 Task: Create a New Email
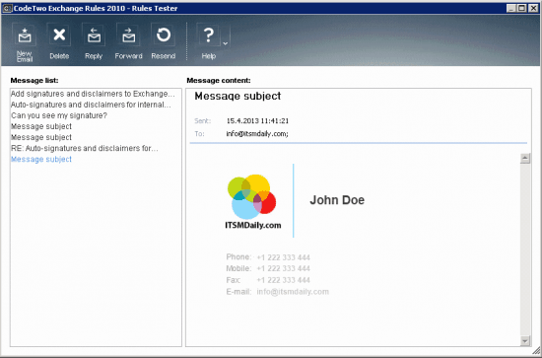click(25, 41)
